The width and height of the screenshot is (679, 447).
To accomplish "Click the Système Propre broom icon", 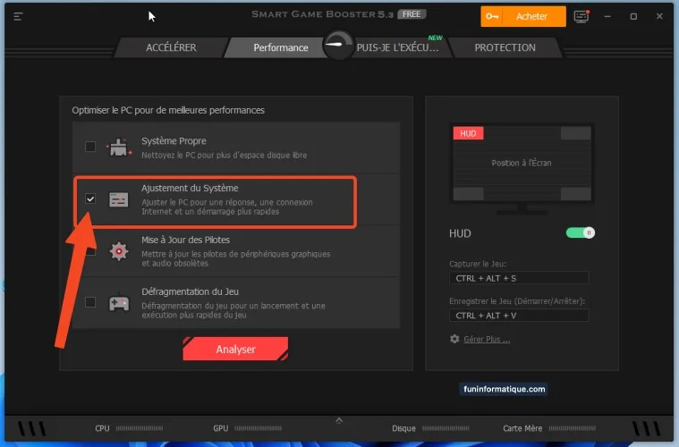I will (x=119, y=148).
